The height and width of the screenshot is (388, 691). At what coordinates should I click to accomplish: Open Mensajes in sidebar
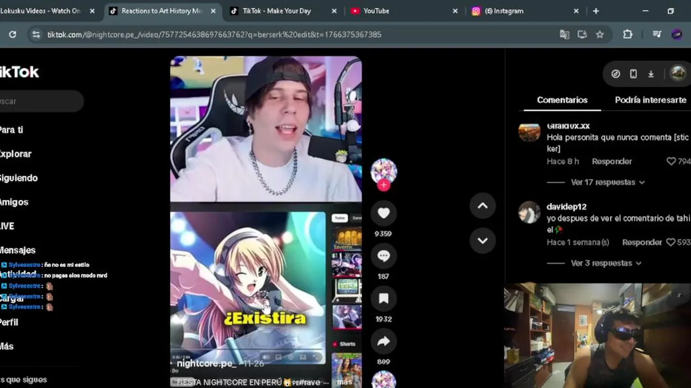[x=17, y=250]
